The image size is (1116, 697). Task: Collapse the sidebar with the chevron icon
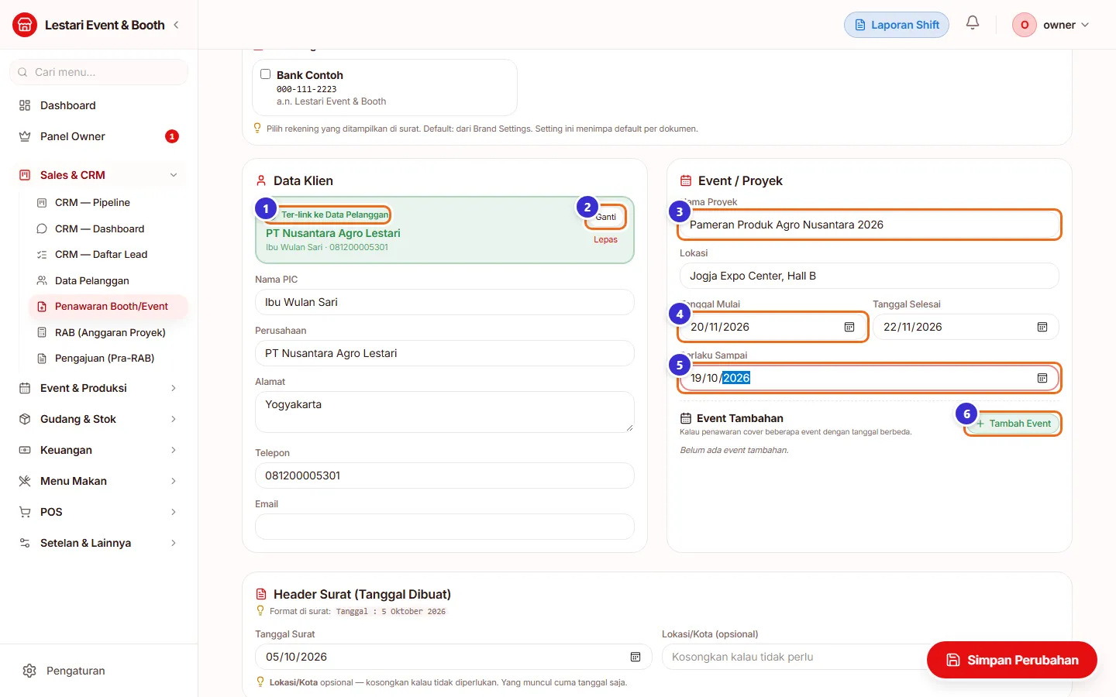pos(176,25)
